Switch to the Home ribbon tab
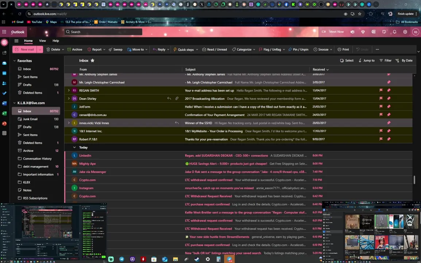 28,41
